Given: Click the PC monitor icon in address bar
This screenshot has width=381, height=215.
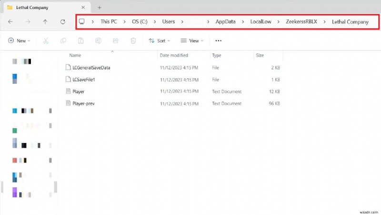Looking at the screenshot, I should (x=82, y=21).
